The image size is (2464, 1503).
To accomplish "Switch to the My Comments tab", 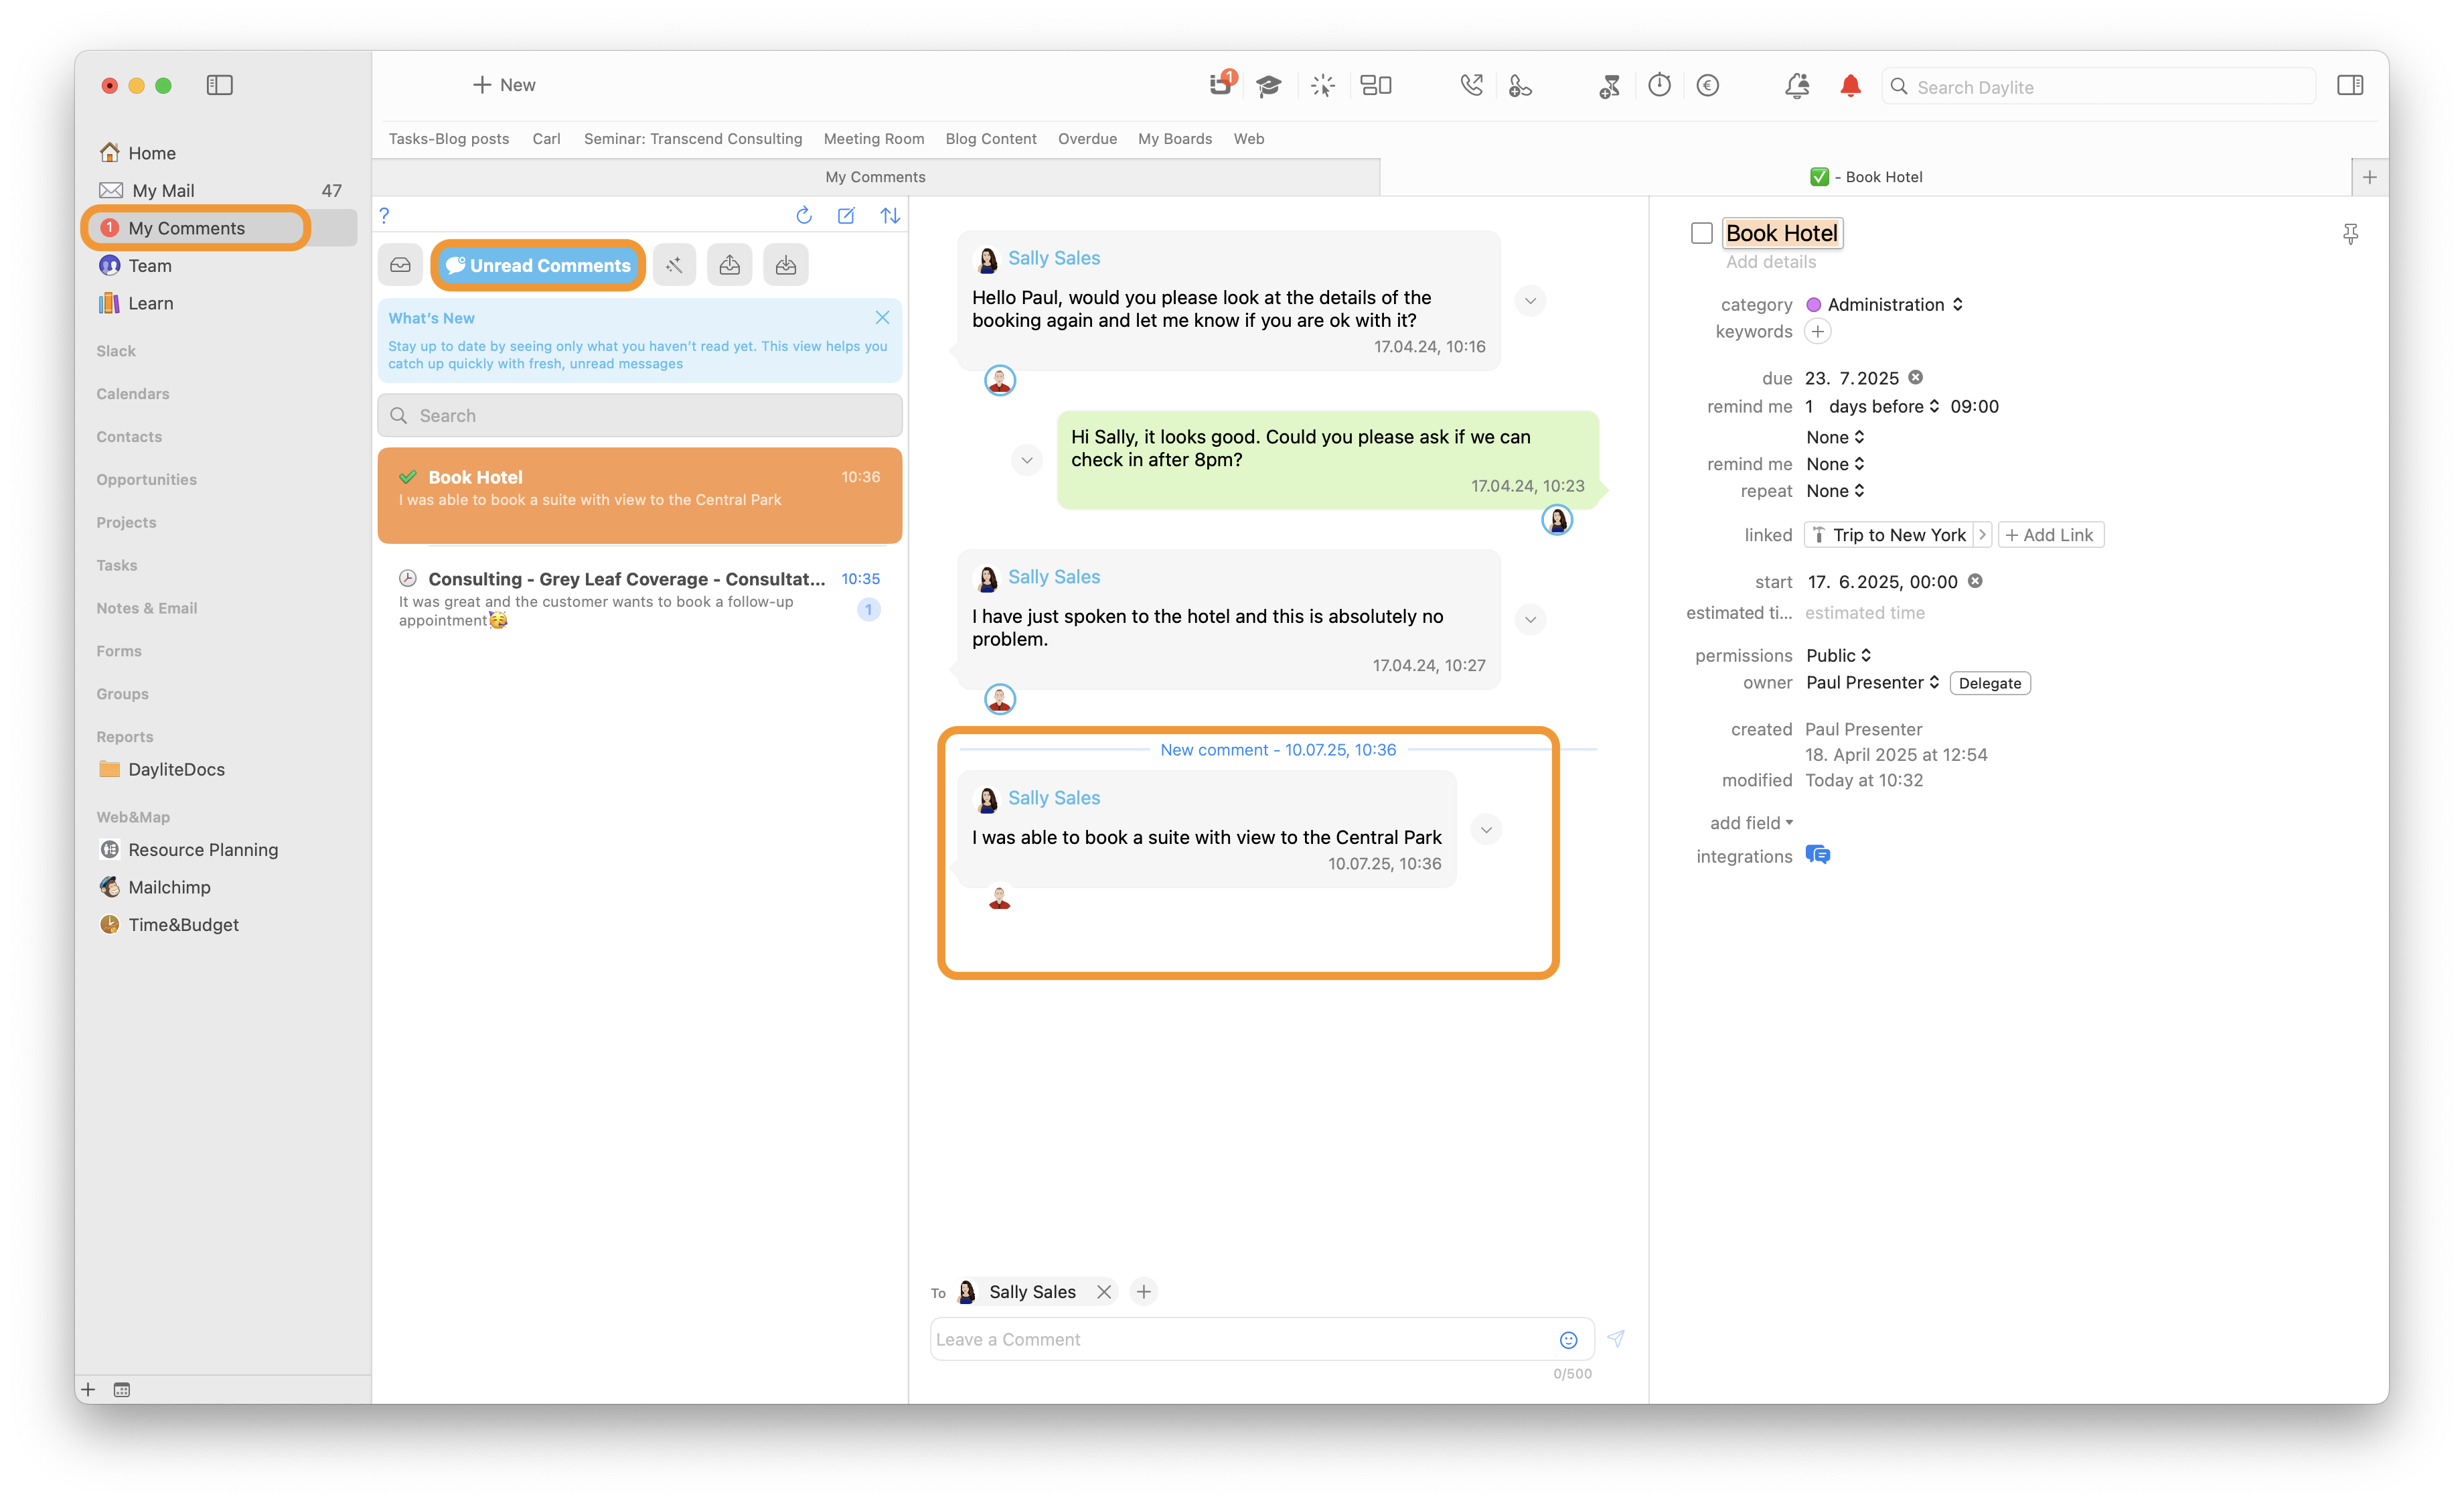I will (875, 176).
